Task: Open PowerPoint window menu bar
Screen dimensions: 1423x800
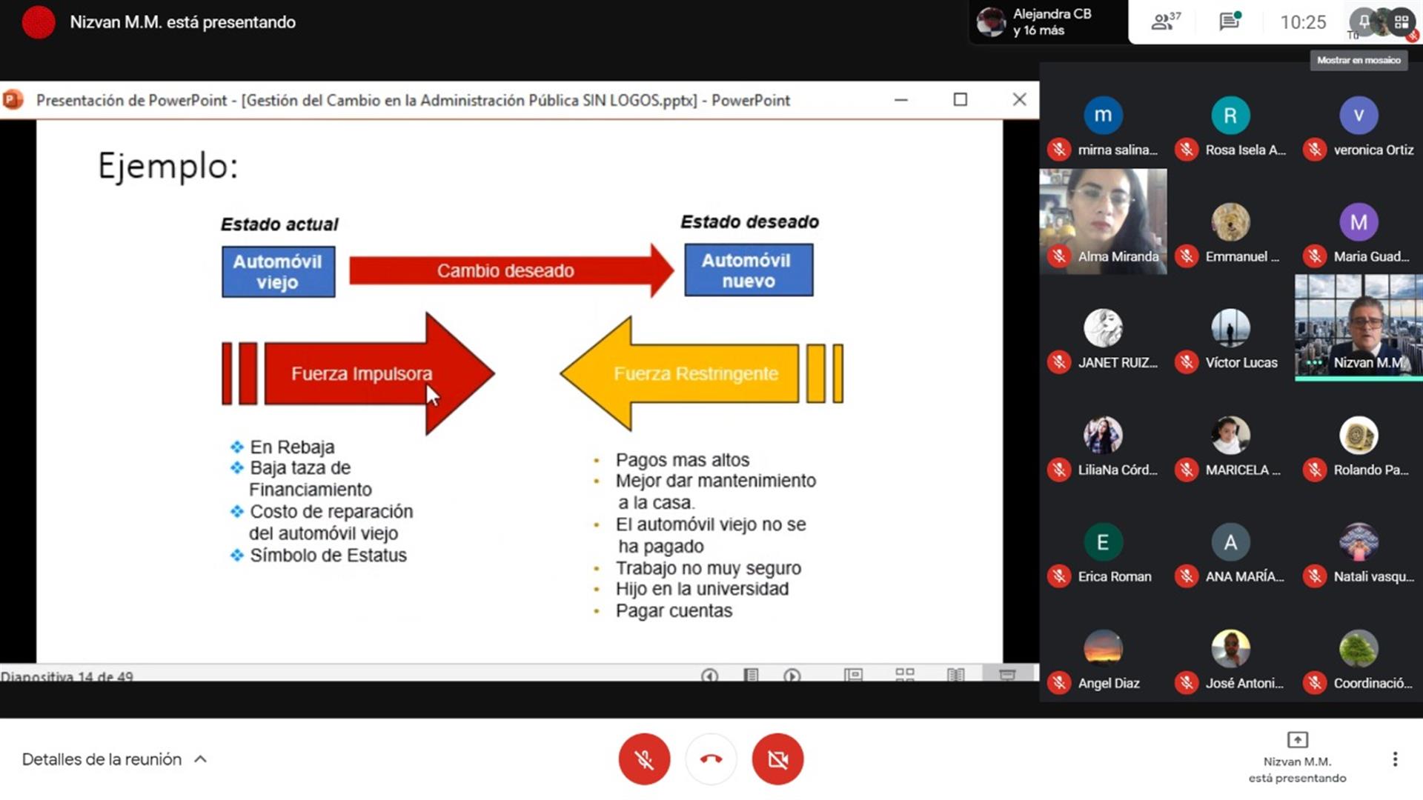Action: click(x=13, y=100)
